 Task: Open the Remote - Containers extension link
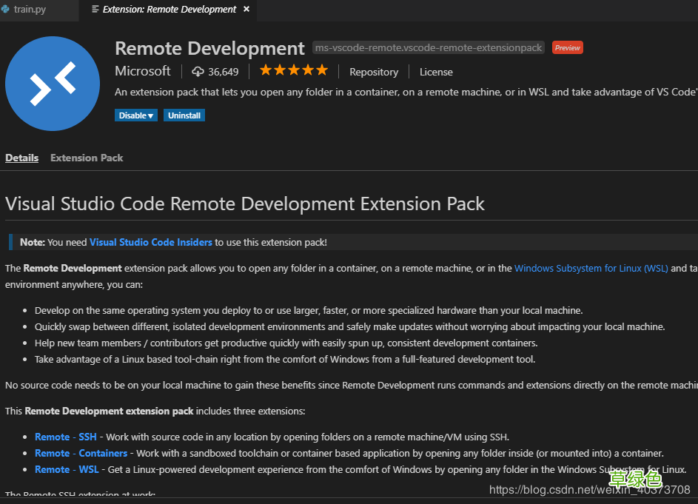point(81,453)
